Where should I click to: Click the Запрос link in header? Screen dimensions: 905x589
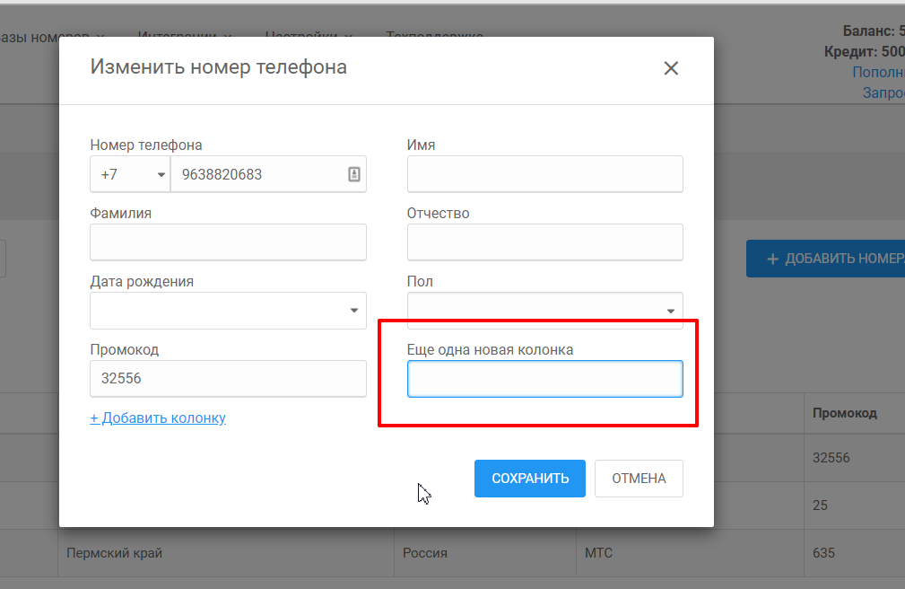[883, 92]
